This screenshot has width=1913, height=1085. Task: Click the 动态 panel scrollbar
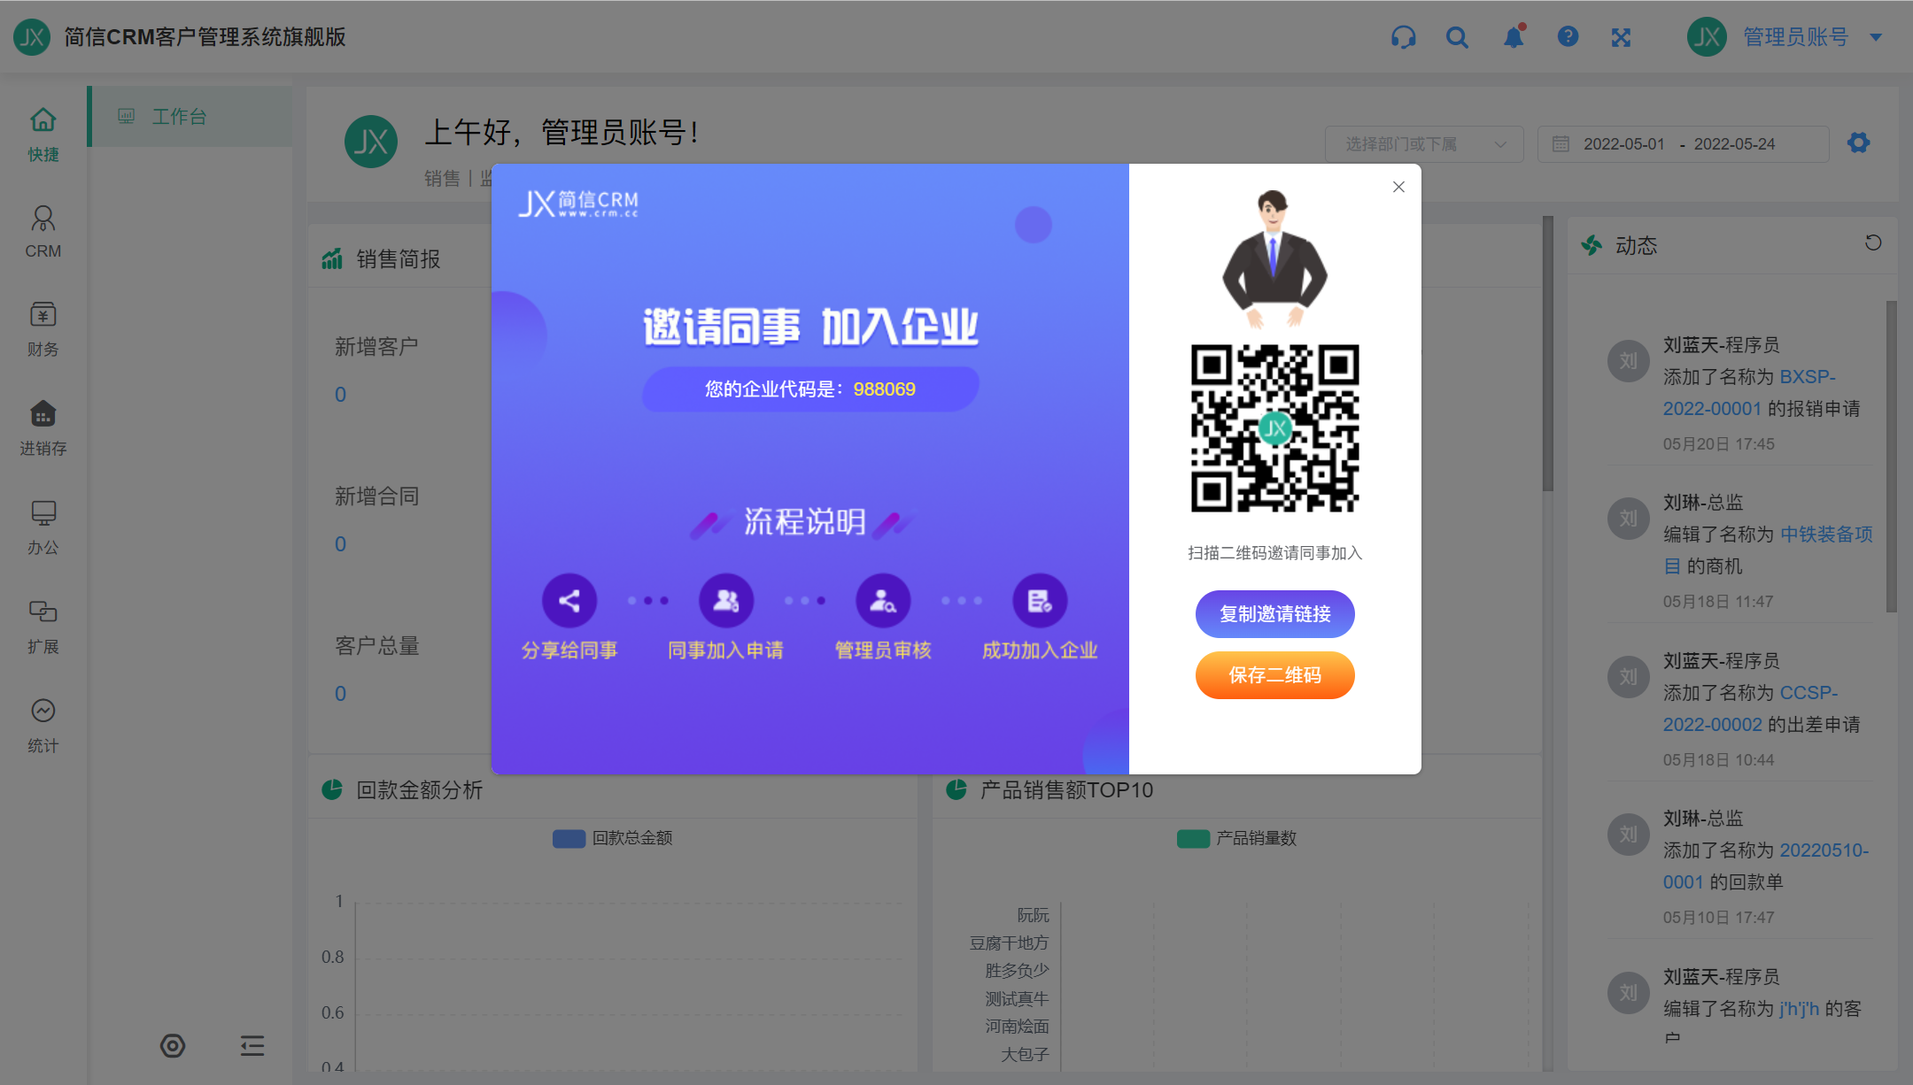point(1891,456)
